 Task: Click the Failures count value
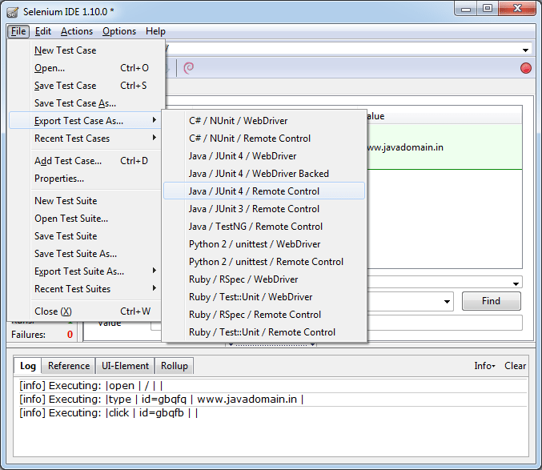click(70, 335)
